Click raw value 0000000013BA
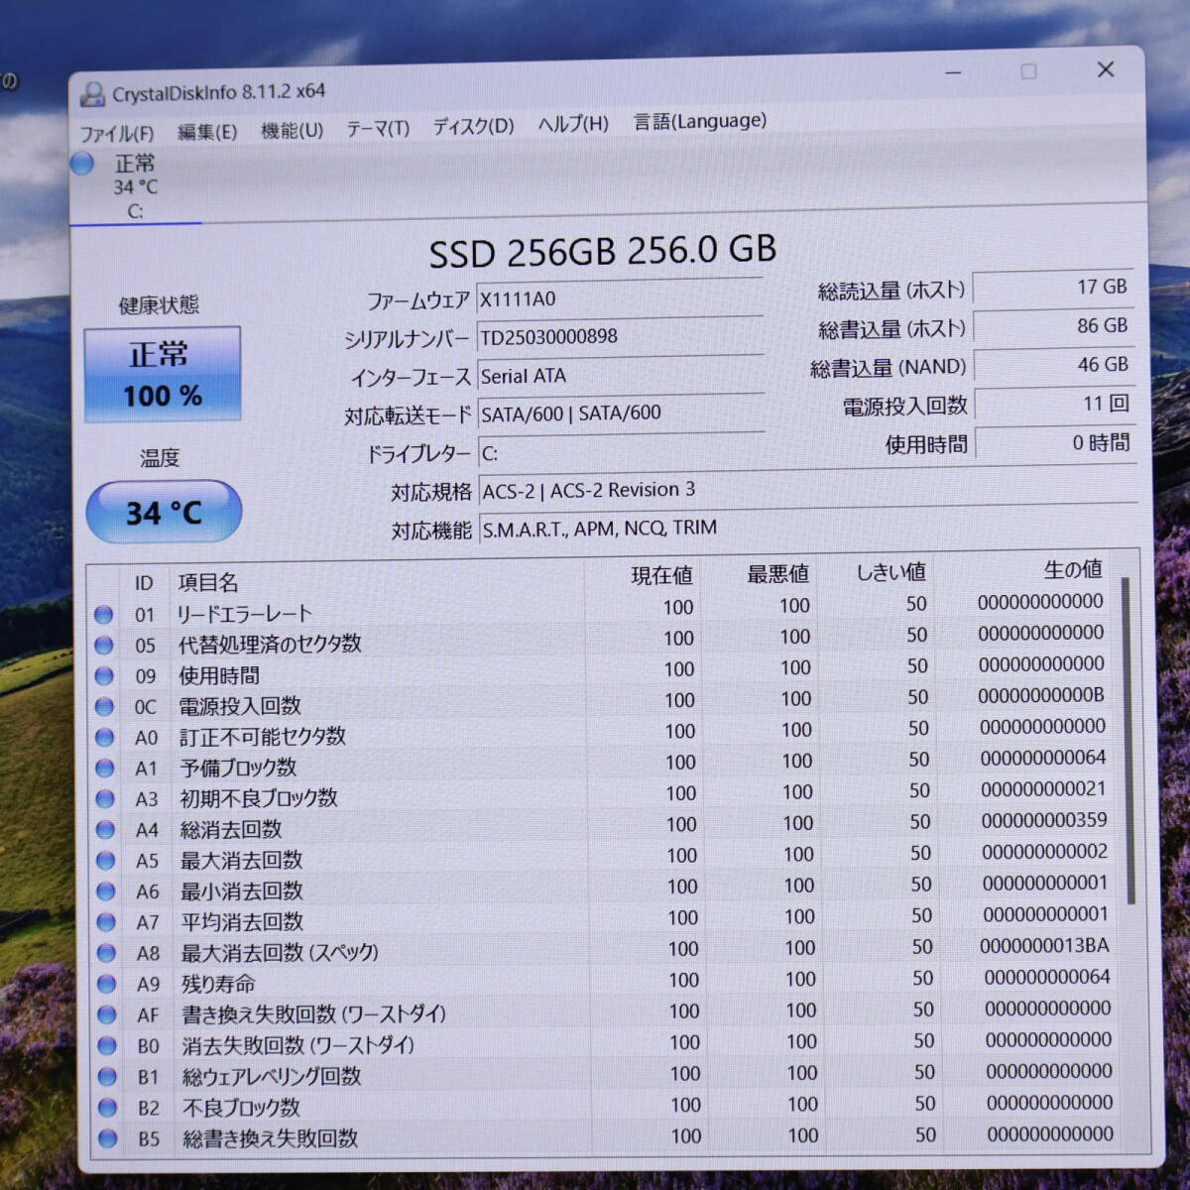 point(1045,946)
